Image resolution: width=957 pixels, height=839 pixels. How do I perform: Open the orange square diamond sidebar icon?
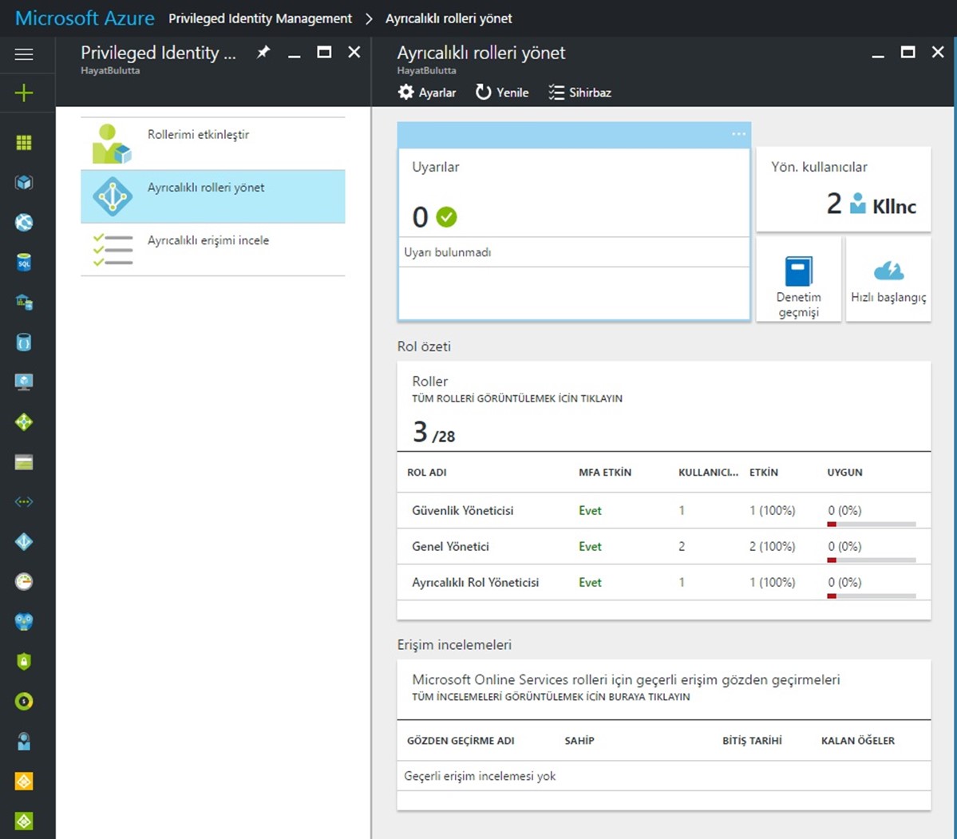pos(24,781)
